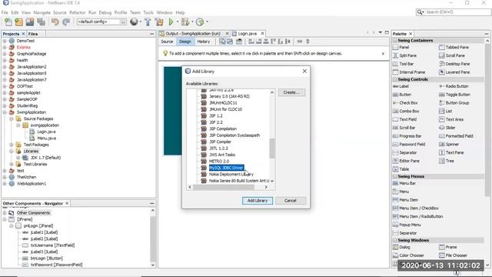Click the New File toolbar icon
The width and height of the screenshot is (492, 277).
click(x=8, y=22)
